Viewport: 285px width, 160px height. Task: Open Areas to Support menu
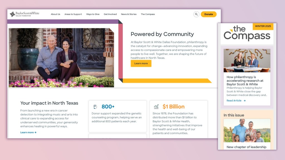pos(73,14)
